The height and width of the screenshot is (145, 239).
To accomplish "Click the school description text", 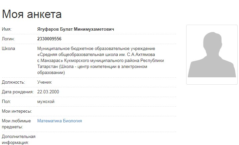I will click(101, 60).
